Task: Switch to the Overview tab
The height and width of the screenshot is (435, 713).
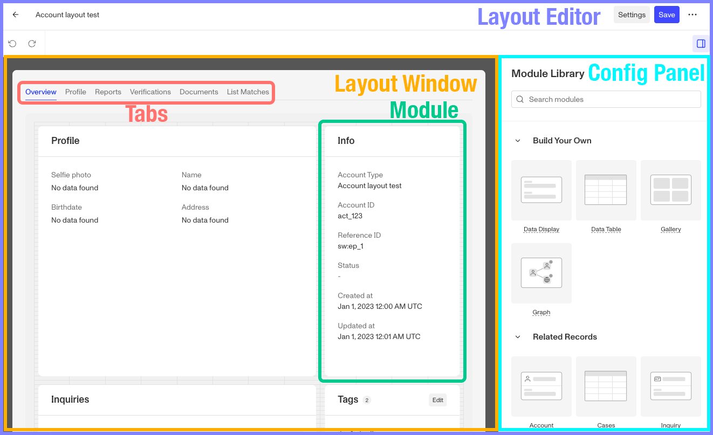Action: (x=41, y=92)
